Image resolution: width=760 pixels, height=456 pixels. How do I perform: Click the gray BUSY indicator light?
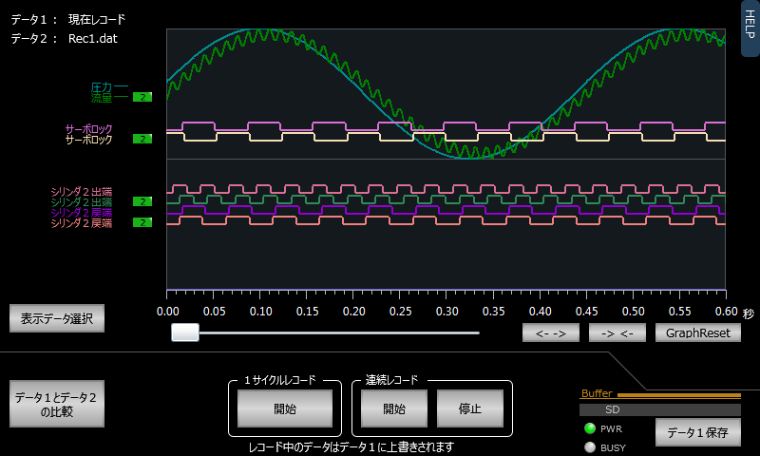coord(590,447)
